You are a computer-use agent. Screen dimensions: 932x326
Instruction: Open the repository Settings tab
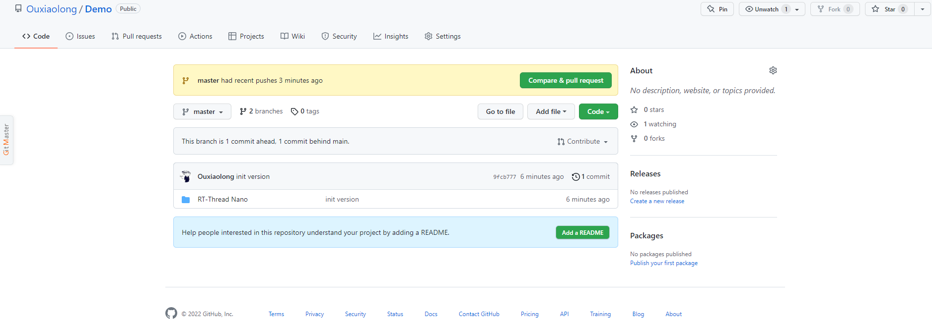tap(442, 36)
